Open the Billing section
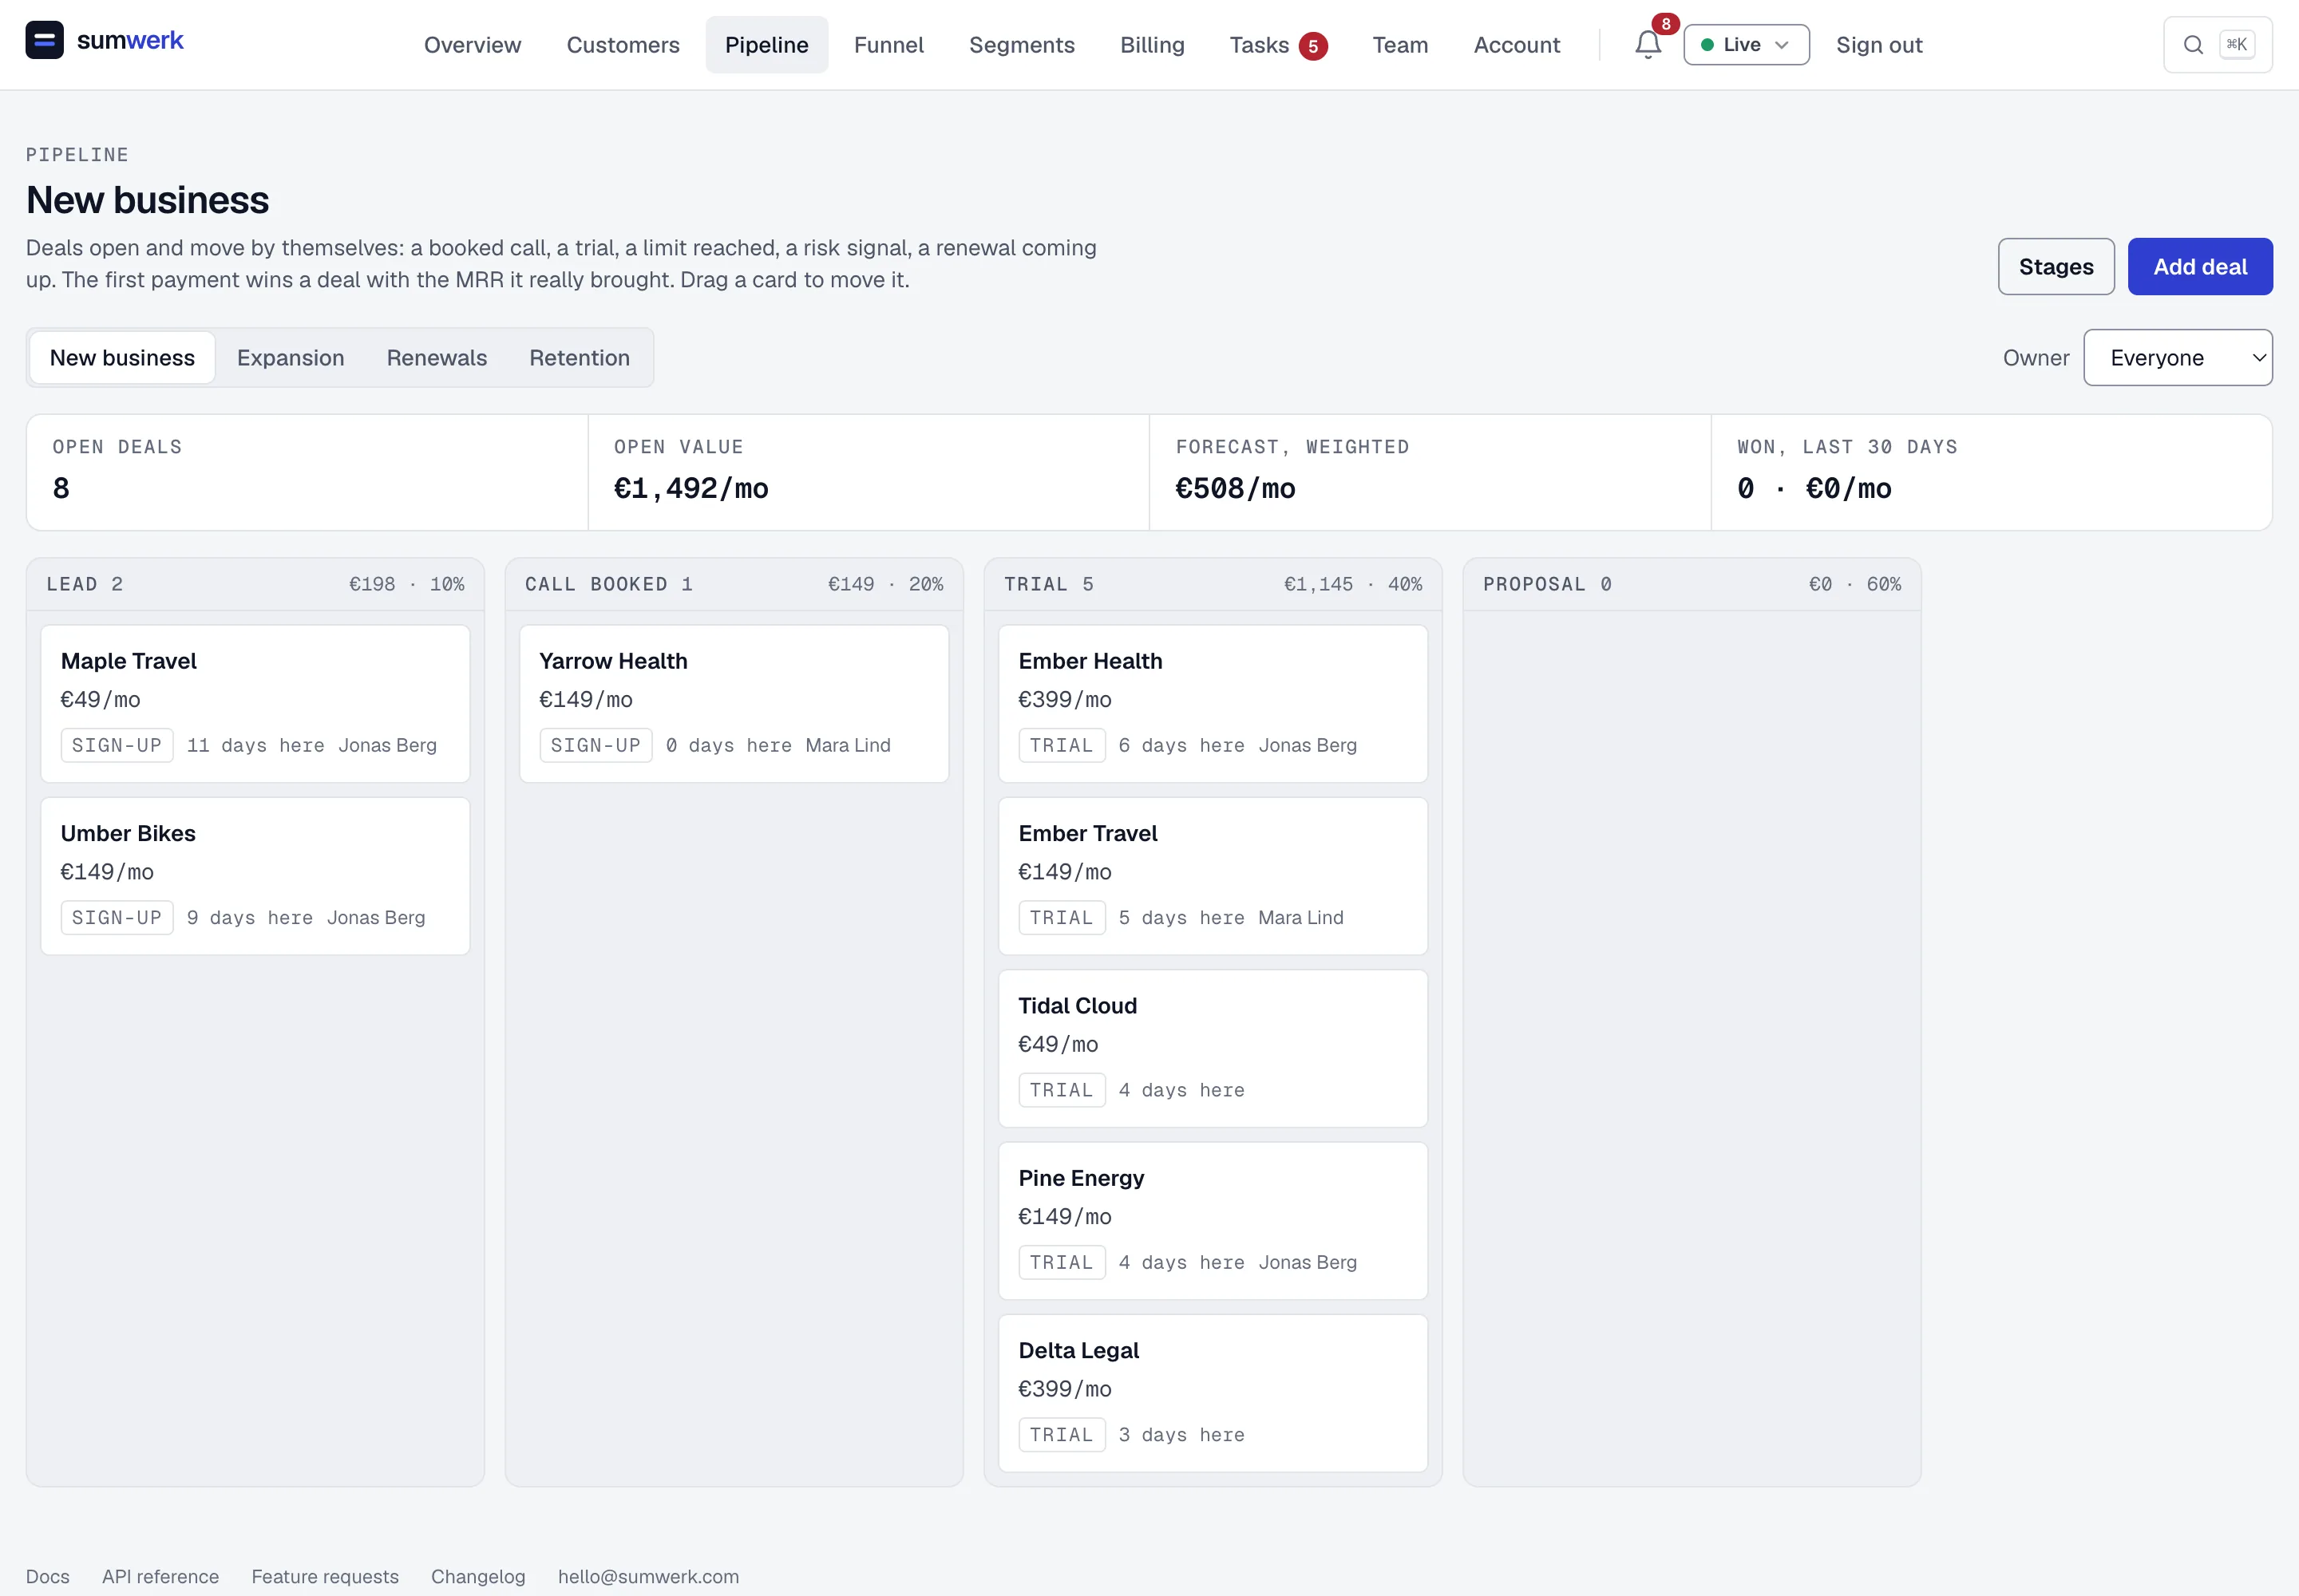 point(1152,45)
